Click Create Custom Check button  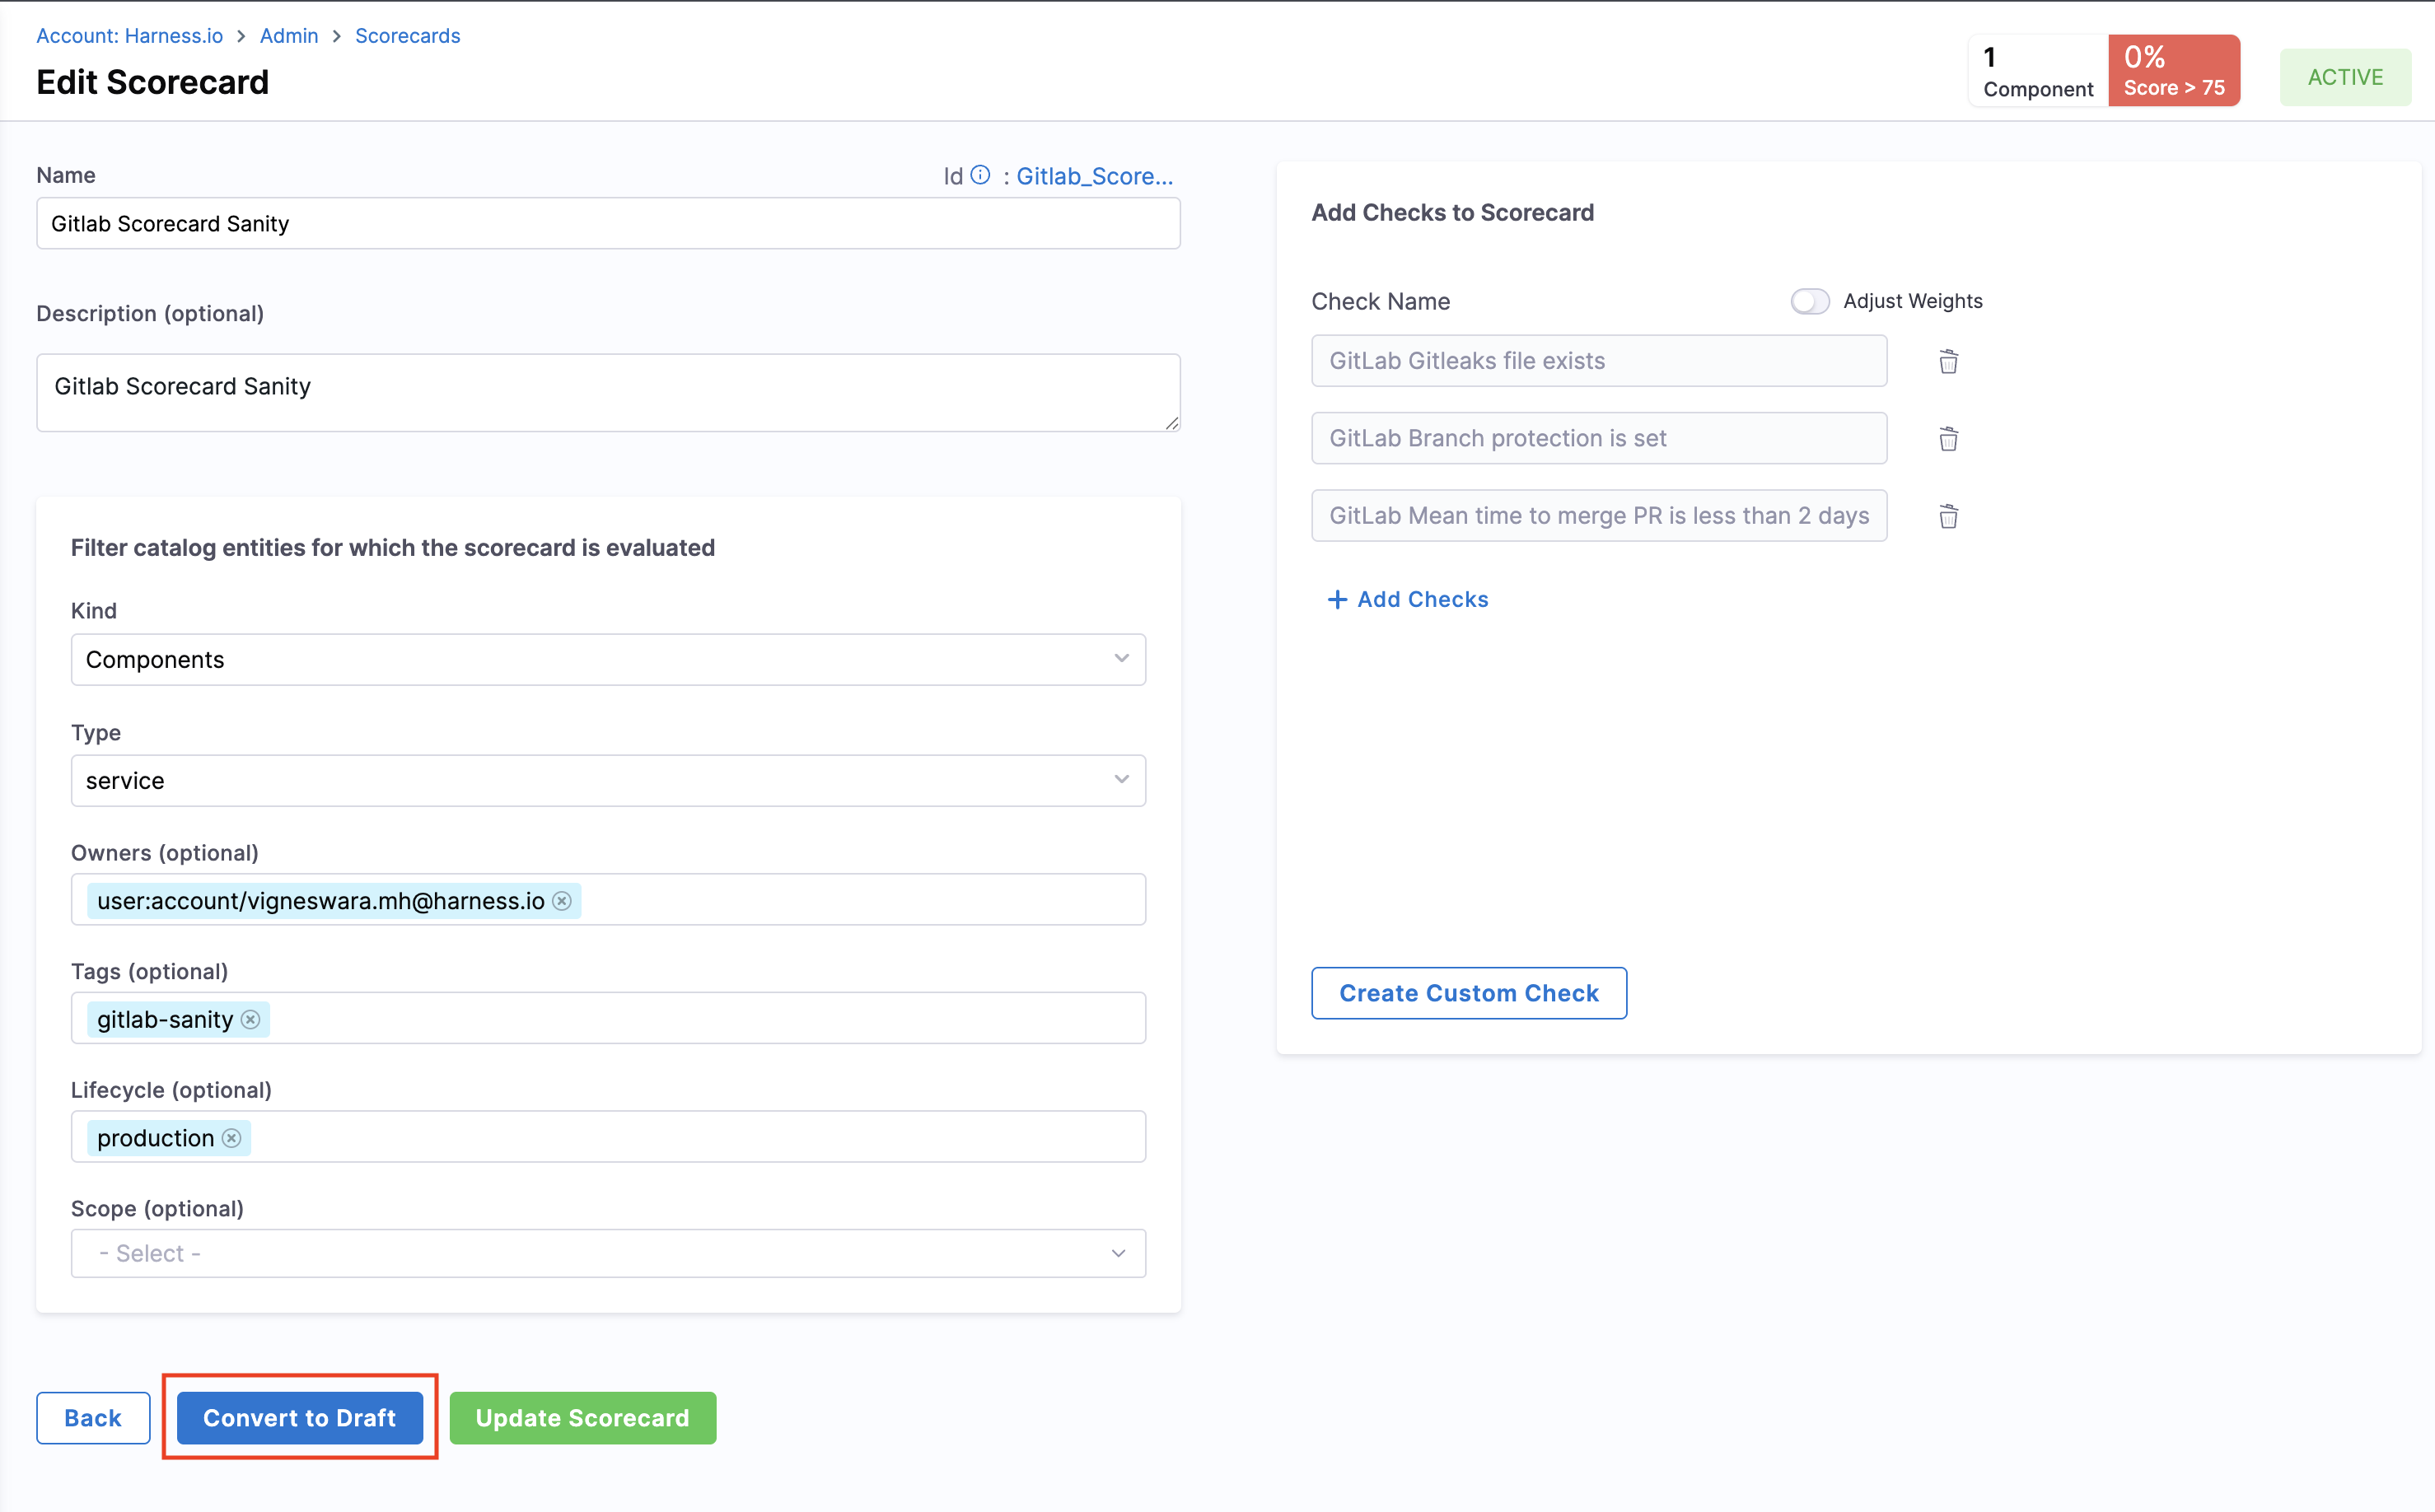click(x=1468, y=993)
